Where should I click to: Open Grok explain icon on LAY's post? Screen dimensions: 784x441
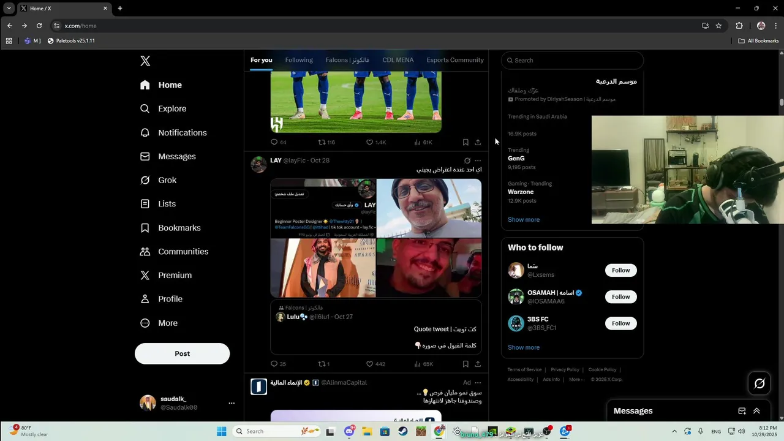pyautogui.click(x=467, y=160)
